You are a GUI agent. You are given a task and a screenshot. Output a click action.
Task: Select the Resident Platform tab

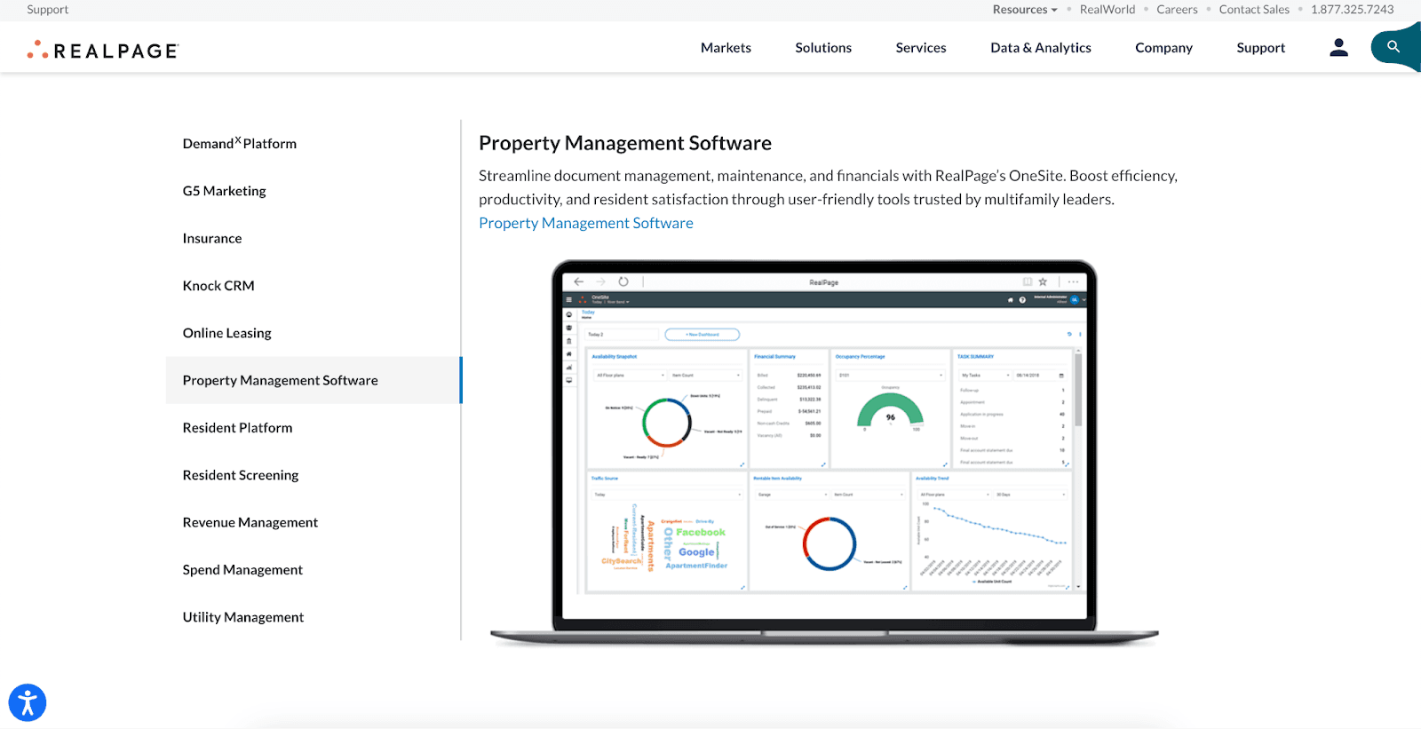[x=313, y=428]
